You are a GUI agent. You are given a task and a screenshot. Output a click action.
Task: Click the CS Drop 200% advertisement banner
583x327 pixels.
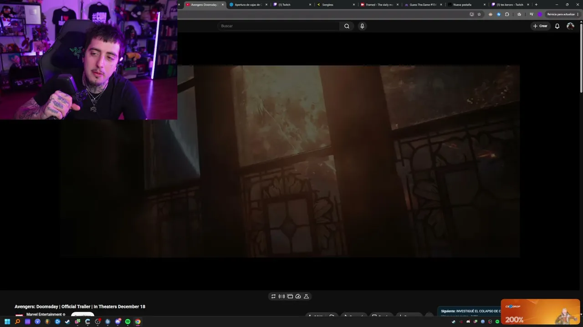pyautogui.click(x=540, y=312)
